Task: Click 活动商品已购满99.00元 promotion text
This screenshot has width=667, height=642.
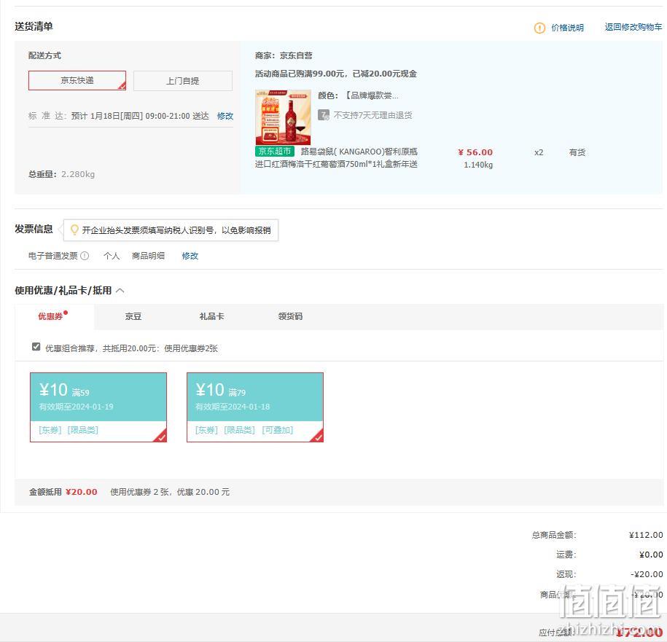Action: click(x=335, y=74)
